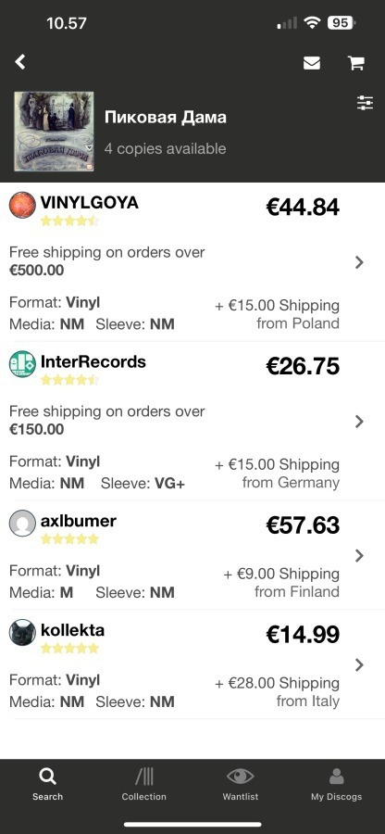Open the filter sliders icon

pyautogui.click(x=365, y=103)
